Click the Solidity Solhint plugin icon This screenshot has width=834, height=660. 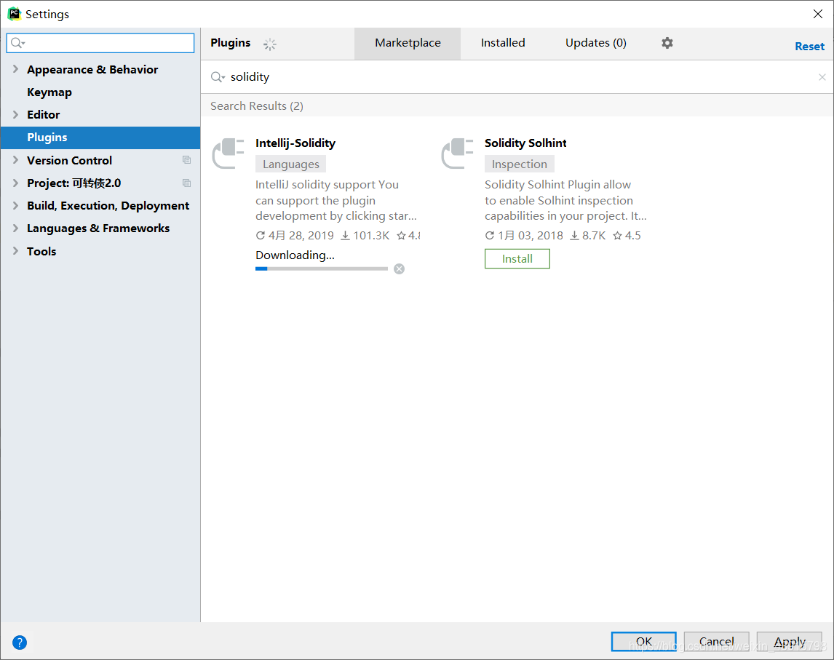458,153
